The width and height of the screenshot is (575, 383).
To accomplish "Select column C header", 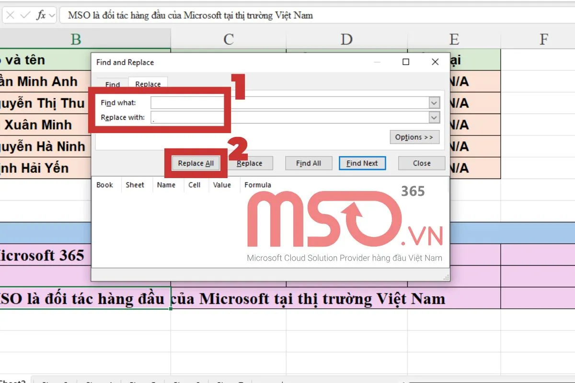I will pos(229,39).
